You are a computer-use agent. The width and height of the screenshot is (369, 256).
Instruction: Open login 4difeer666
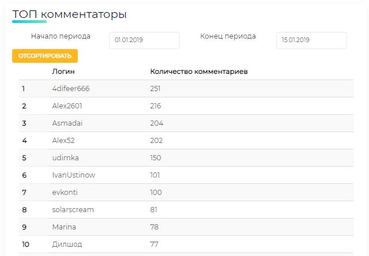71,89
